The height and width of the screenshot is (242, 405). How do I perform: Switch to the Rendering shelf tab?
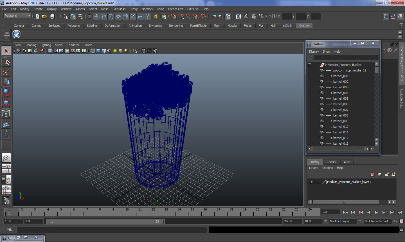pyautogui.click(x=176, y=26)
